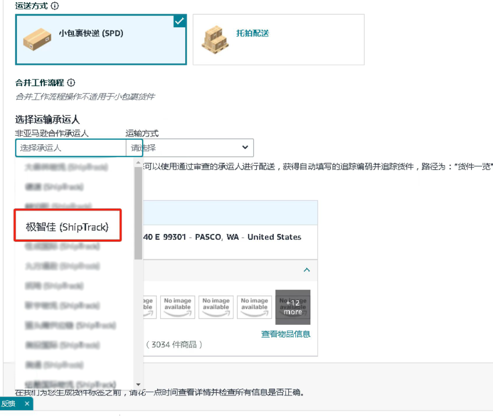The width and height of the screenshot is (493, 416).
Task: Click the 非亚马逊合作承运人 label
Action: coord(52,133)
